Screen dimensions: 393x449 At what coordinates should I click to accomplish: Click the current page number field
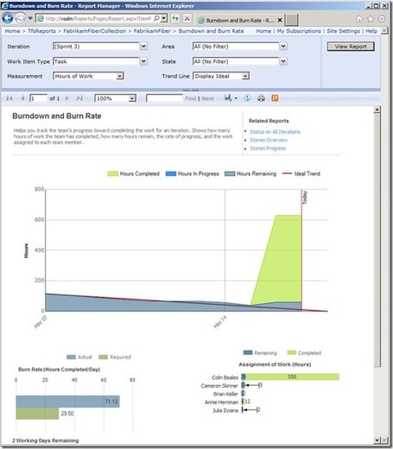(38, 98)
